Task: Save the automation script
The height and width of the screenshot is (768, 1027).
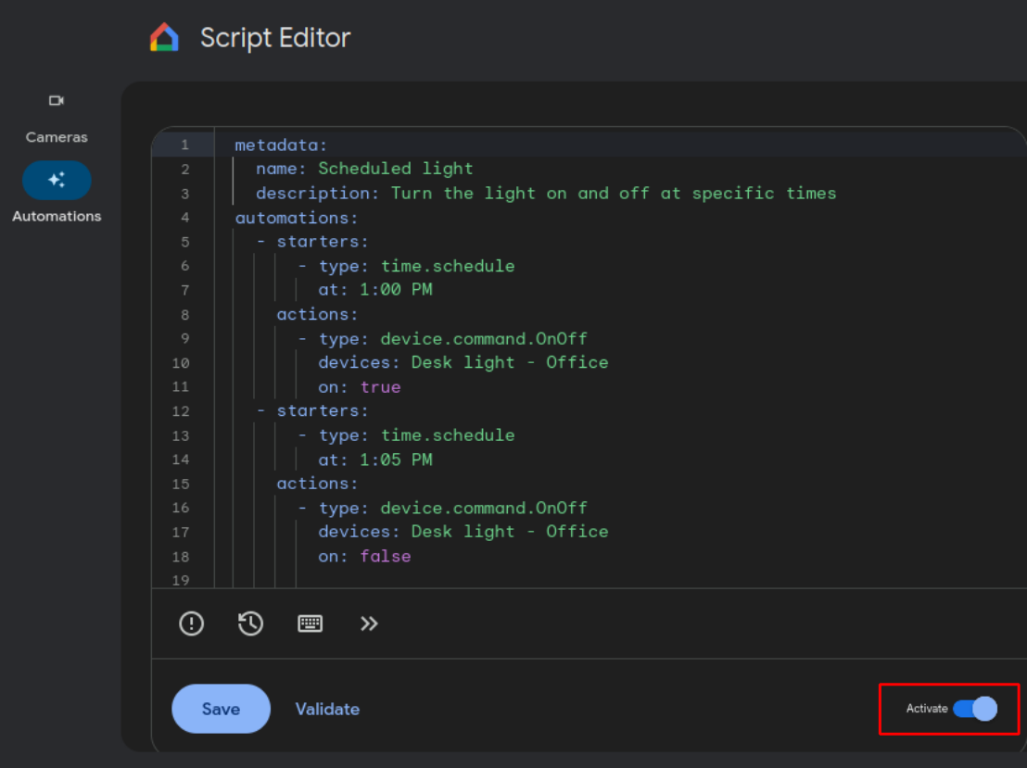Action: click(x=221, y=709)
